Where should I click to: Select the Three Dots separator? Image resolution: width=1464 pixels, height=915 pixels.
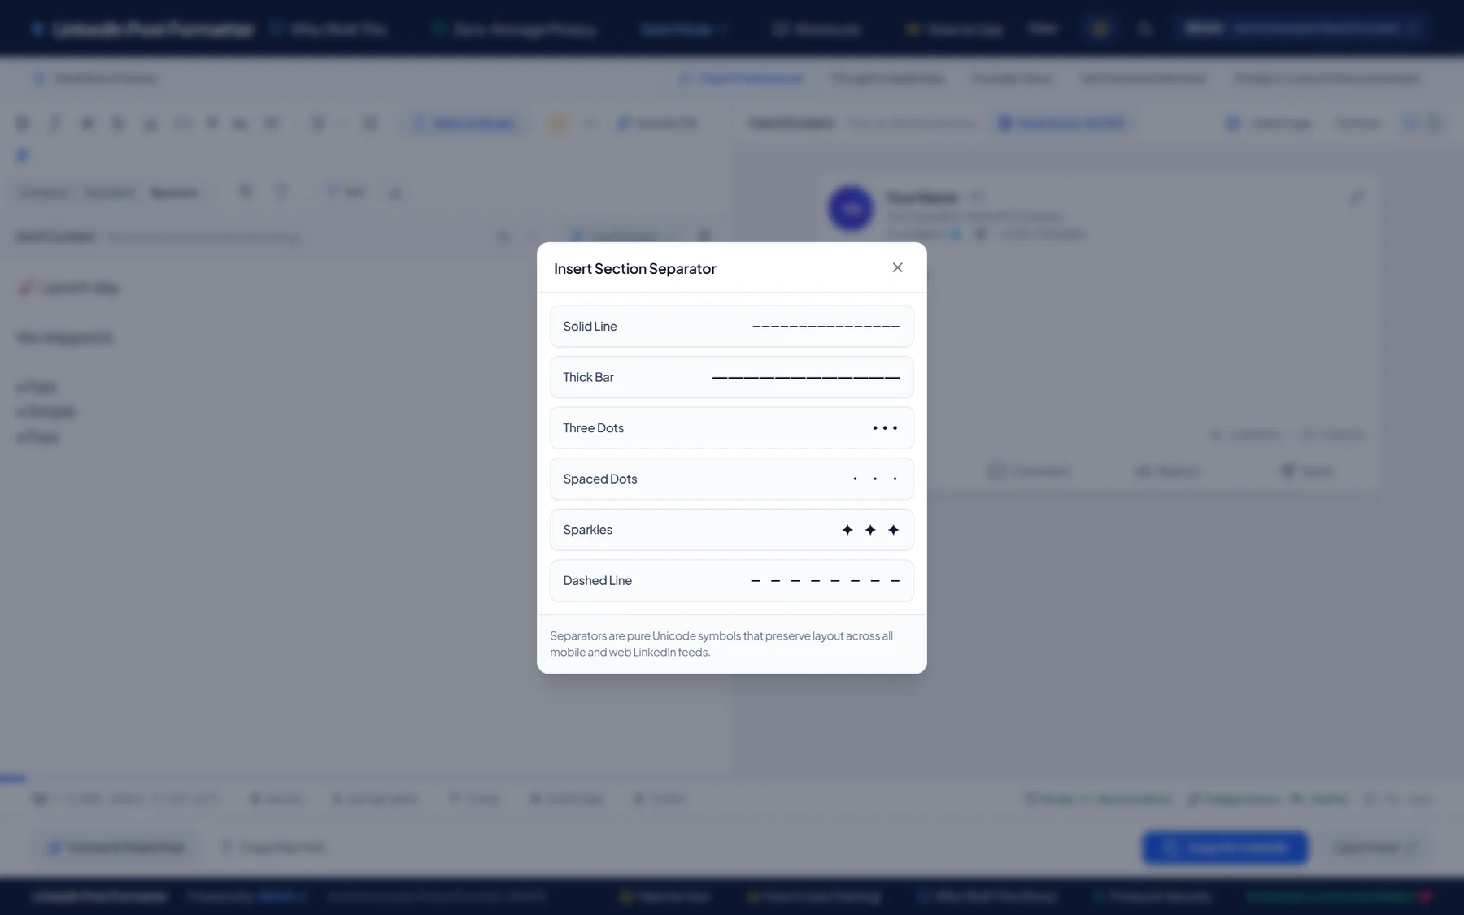point(731,428)
